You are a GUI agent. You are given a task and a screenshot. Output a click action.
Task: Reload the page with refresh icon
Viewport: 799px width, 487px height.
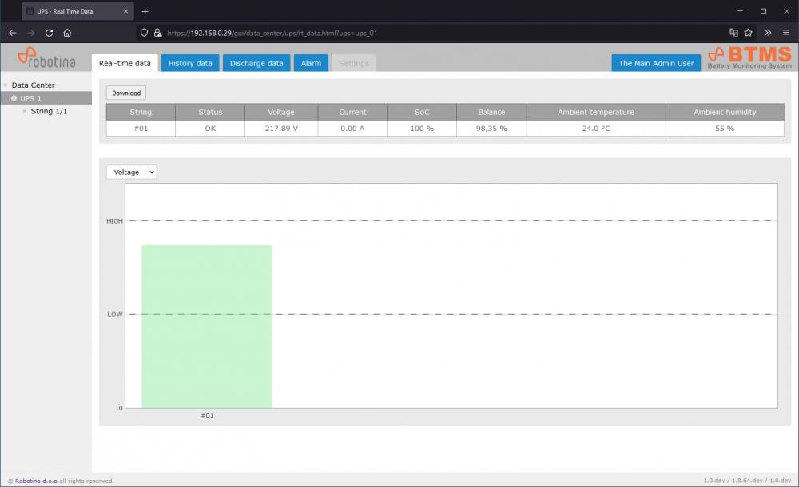(49, 33)
